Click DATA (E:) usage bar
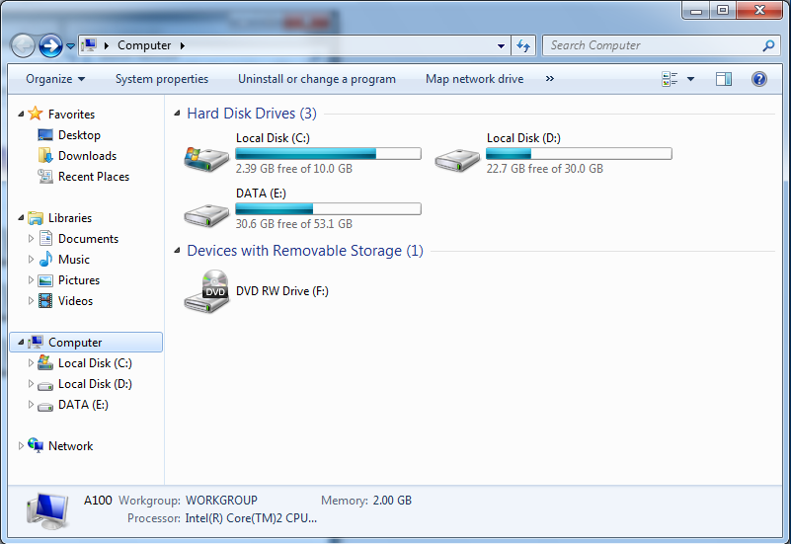 329,208
